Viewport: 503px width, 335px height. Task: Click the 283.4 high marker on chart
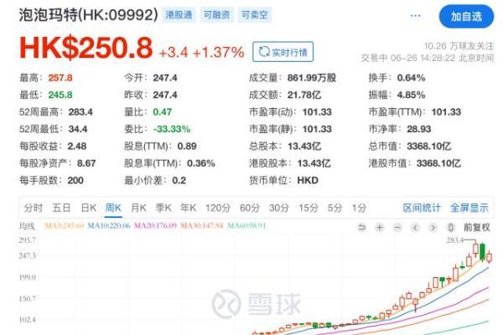click(x=455, y=240)
